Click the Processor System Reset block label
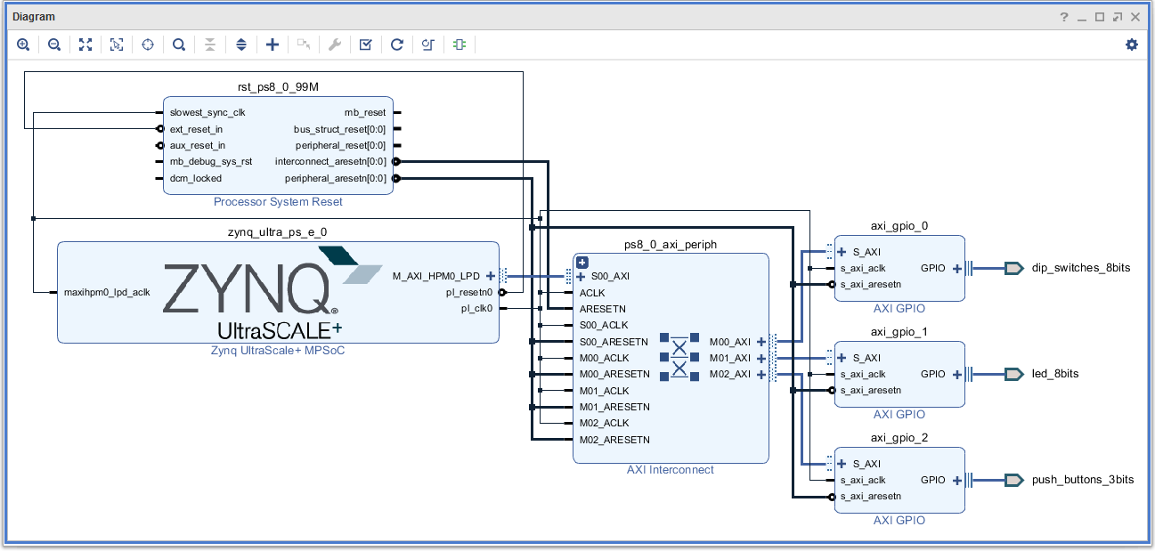This screenshot has height=551, width=1155. coord(278,202)
